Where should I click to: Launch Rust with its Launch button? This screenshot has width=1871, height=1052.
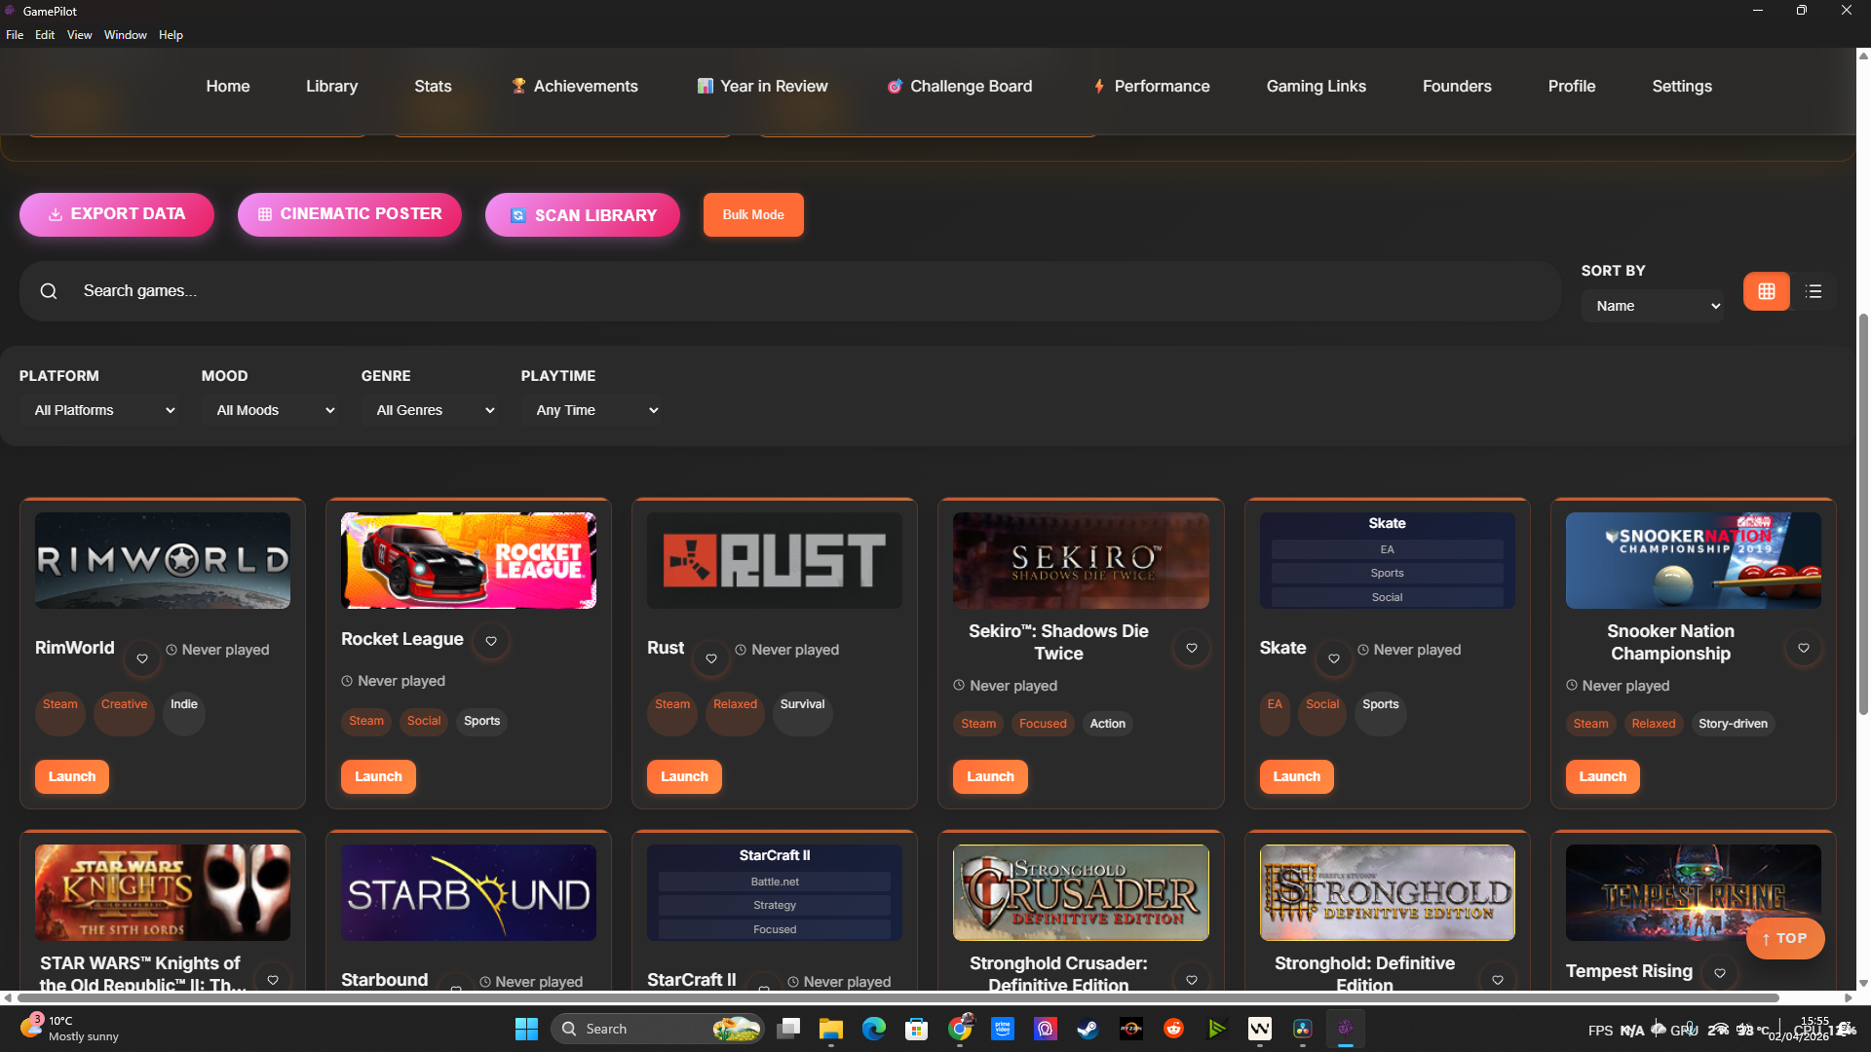684,776
